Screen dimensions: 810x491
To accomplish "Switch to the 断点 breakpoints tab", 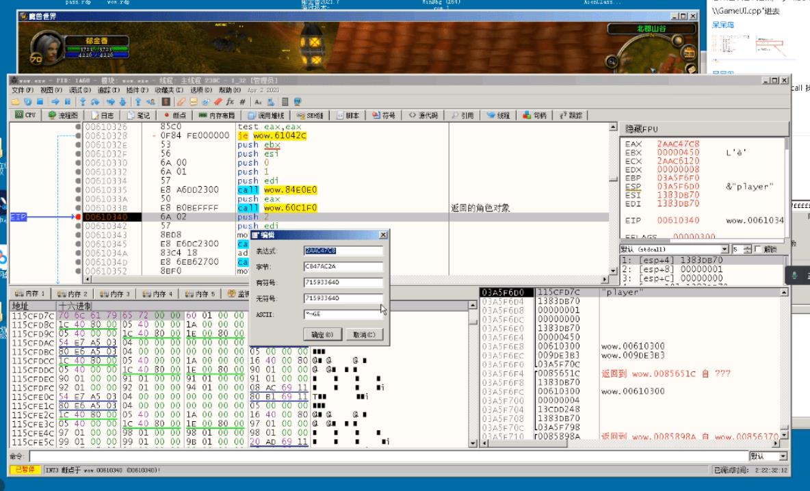I will coord(175,116).
